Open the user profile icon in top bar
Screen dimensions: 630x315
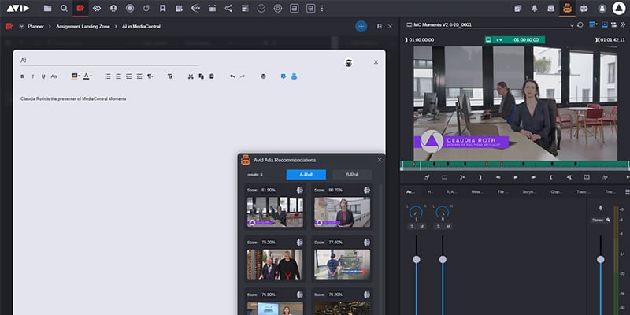(x=602, y=8)
